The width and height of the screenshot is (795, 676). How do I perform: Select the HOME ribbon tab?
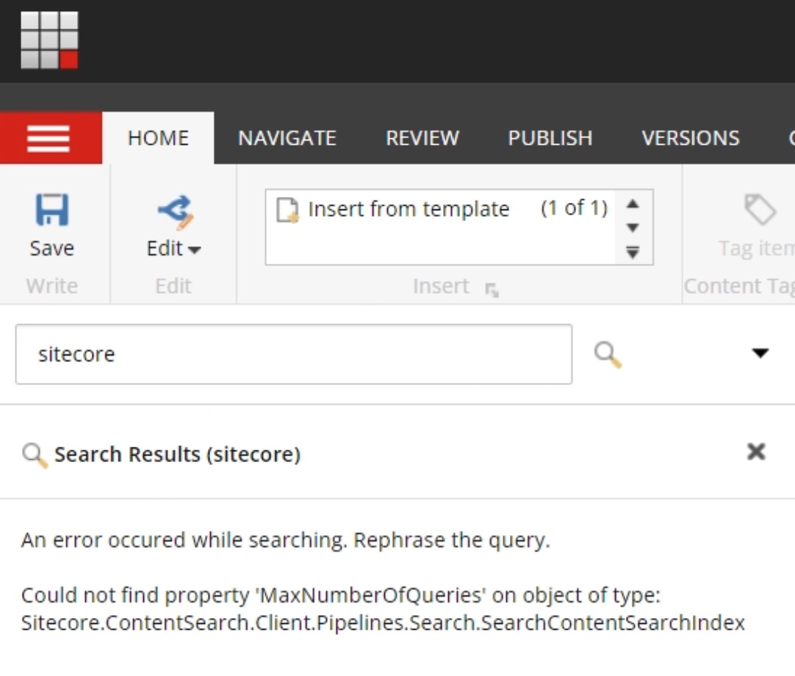tap(158, 138)
